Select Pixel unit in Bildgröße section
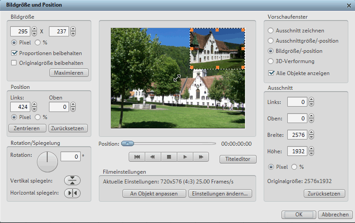This screenshot has width=355, height=223. pyautogui.click(x=14, y=43)
